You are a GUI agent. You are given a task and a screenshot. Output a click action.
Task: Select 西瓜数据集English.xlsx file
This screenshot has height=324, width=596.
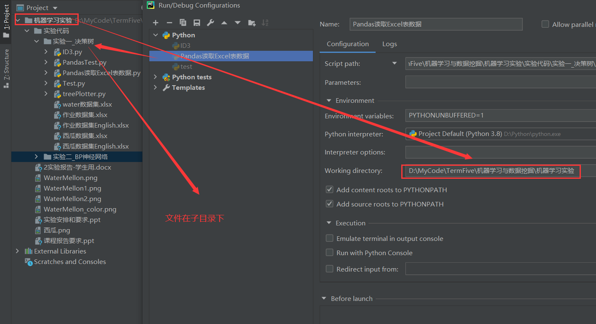(x=95, y=146)
